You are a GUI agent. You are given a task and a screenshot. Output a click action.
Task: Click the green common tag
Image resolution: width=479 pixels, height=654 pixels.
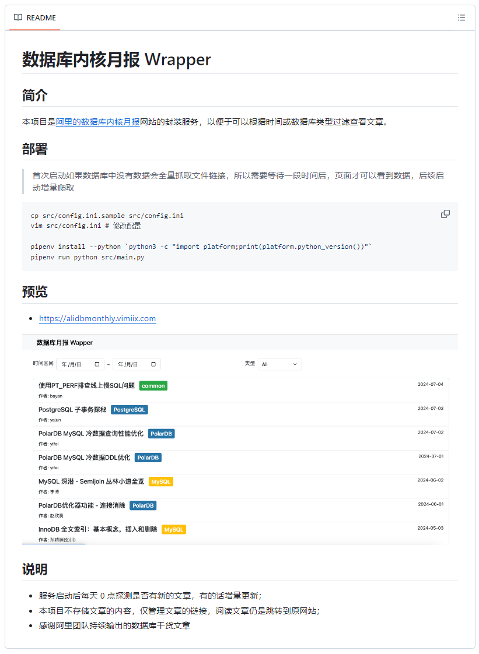pyautogui.click(x=153, y=386)
